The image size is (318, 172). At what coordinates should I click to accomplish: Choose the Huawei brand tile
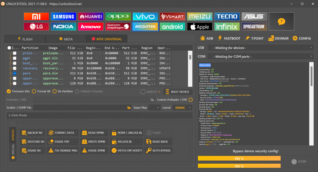(x=91, y=16)
